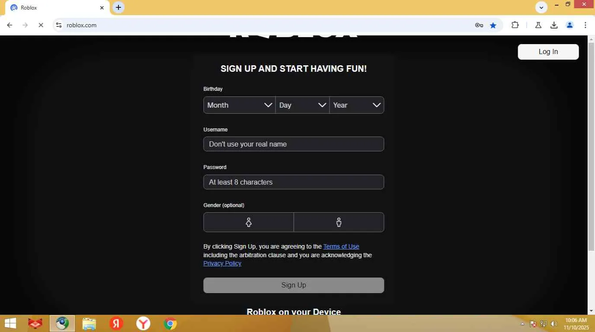Open the network tray icon

coord(544,324)
